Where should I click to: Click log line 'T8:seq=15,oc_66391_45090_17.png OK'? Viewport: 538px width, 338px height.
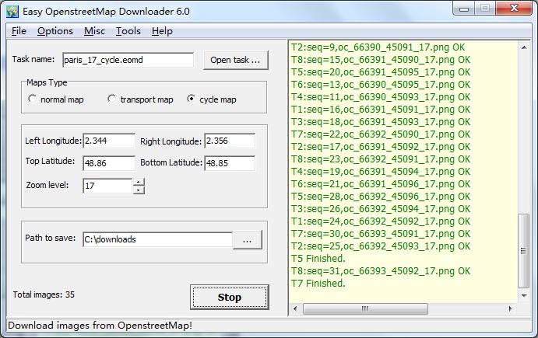point(381,60)
